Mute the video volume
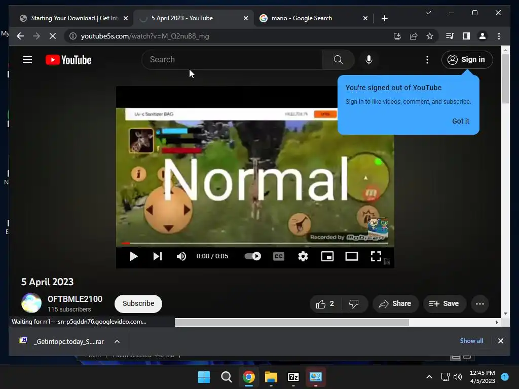519x389 pixels. [181, 256]
